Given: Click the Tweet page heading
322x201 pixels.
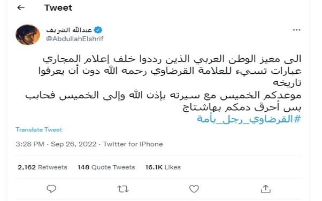Looking at the screenshot, I should (x=58, y=8).
